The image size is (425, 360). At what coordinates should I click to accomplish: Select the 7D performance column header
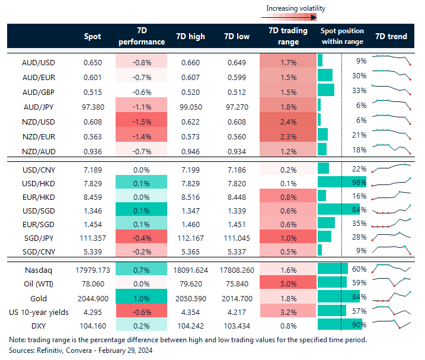point(142,36)
